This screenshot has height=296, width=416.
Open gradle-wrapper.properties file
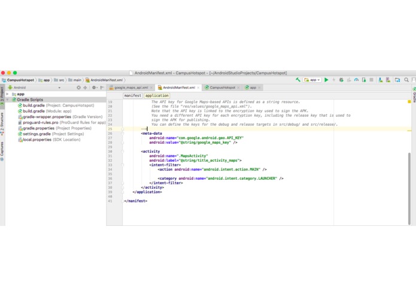coord(60,117)
